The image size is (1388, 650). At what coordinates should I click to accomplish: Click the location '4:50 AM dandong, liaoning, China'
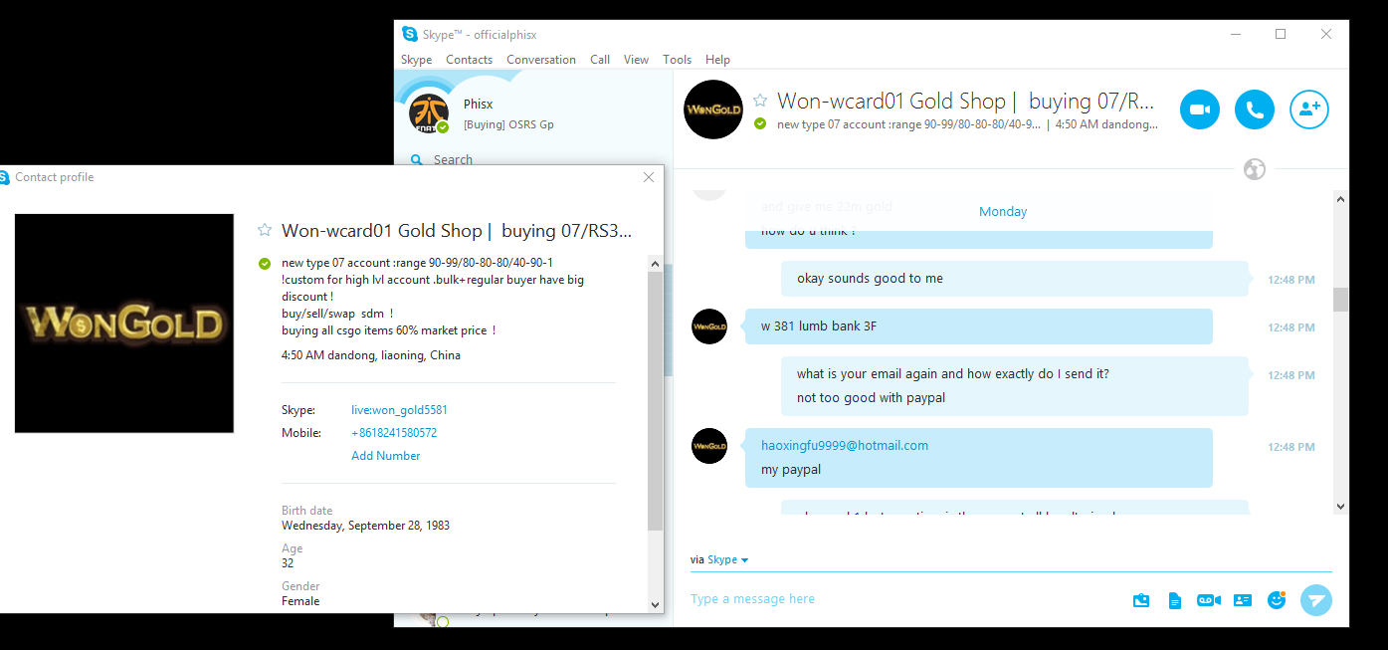point(371,355)
